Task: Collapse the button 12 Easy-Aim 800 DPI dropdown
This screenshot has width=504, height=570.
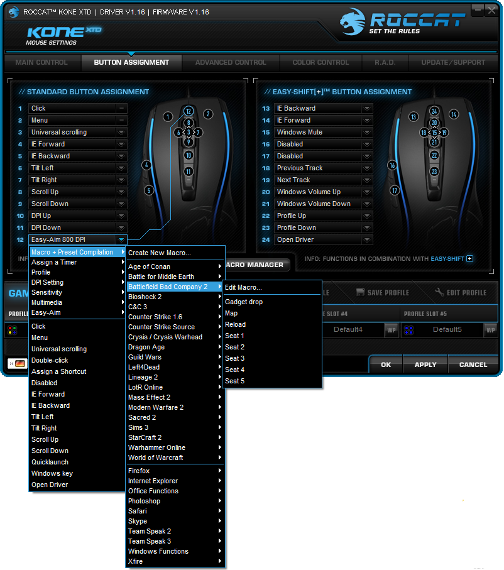Action: 121,240
